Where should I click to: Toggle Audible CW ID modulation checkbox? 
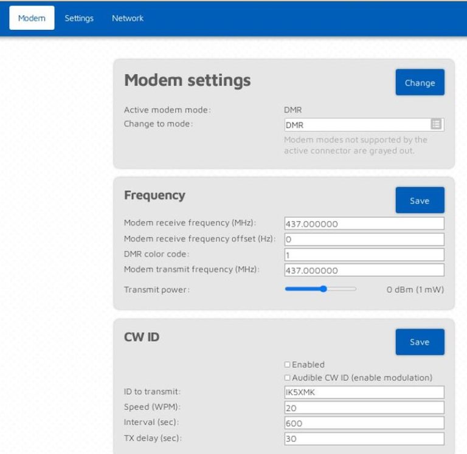[x=287, y=377]
